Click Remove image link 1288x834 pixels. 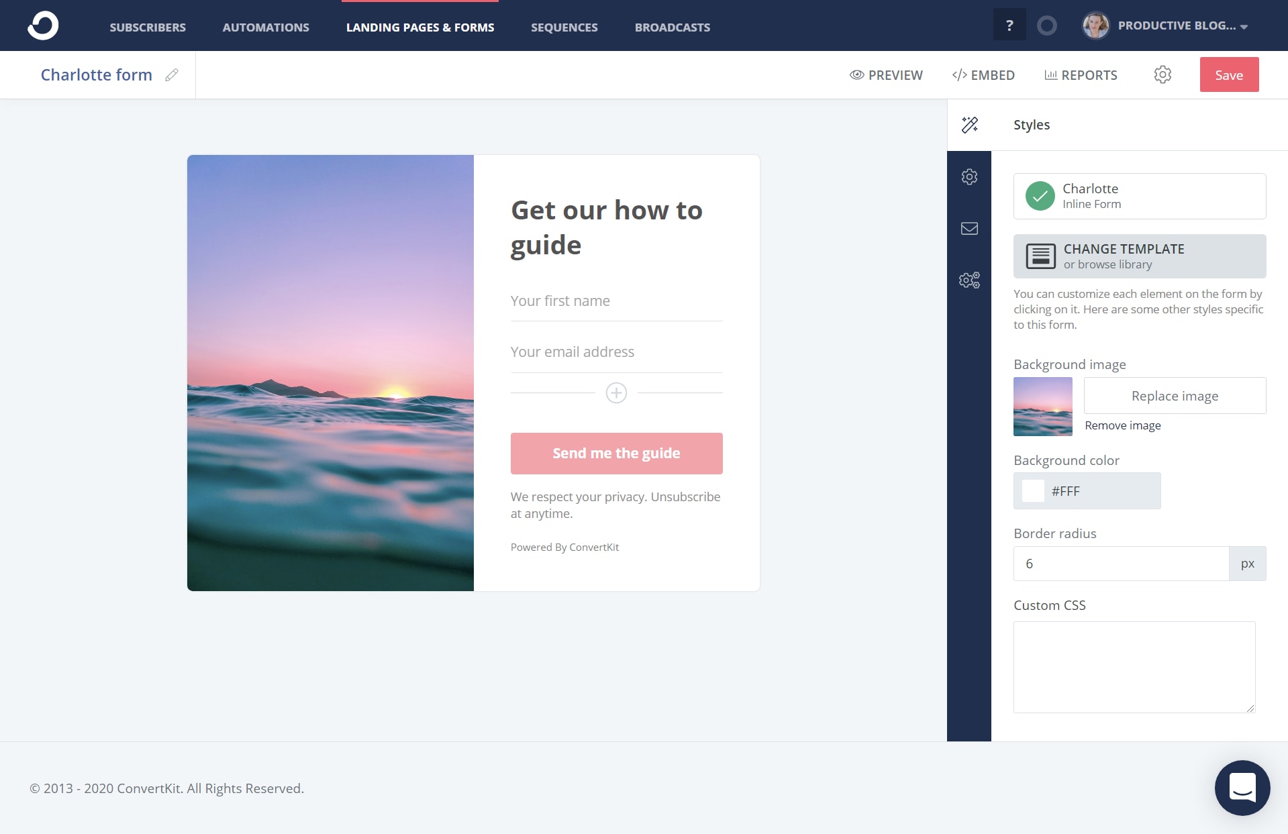pyautogui.click(x=1122, y=425)
